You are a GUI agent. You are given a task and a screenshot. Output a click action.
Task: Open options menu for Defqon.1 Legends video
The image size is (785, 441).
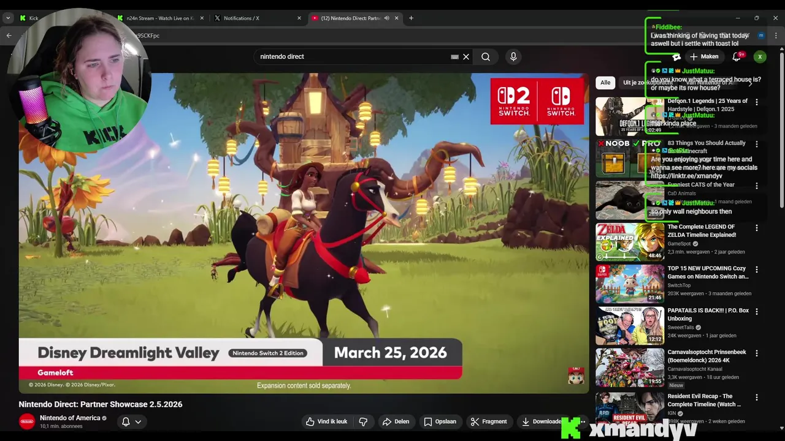(x=756, y=102)
